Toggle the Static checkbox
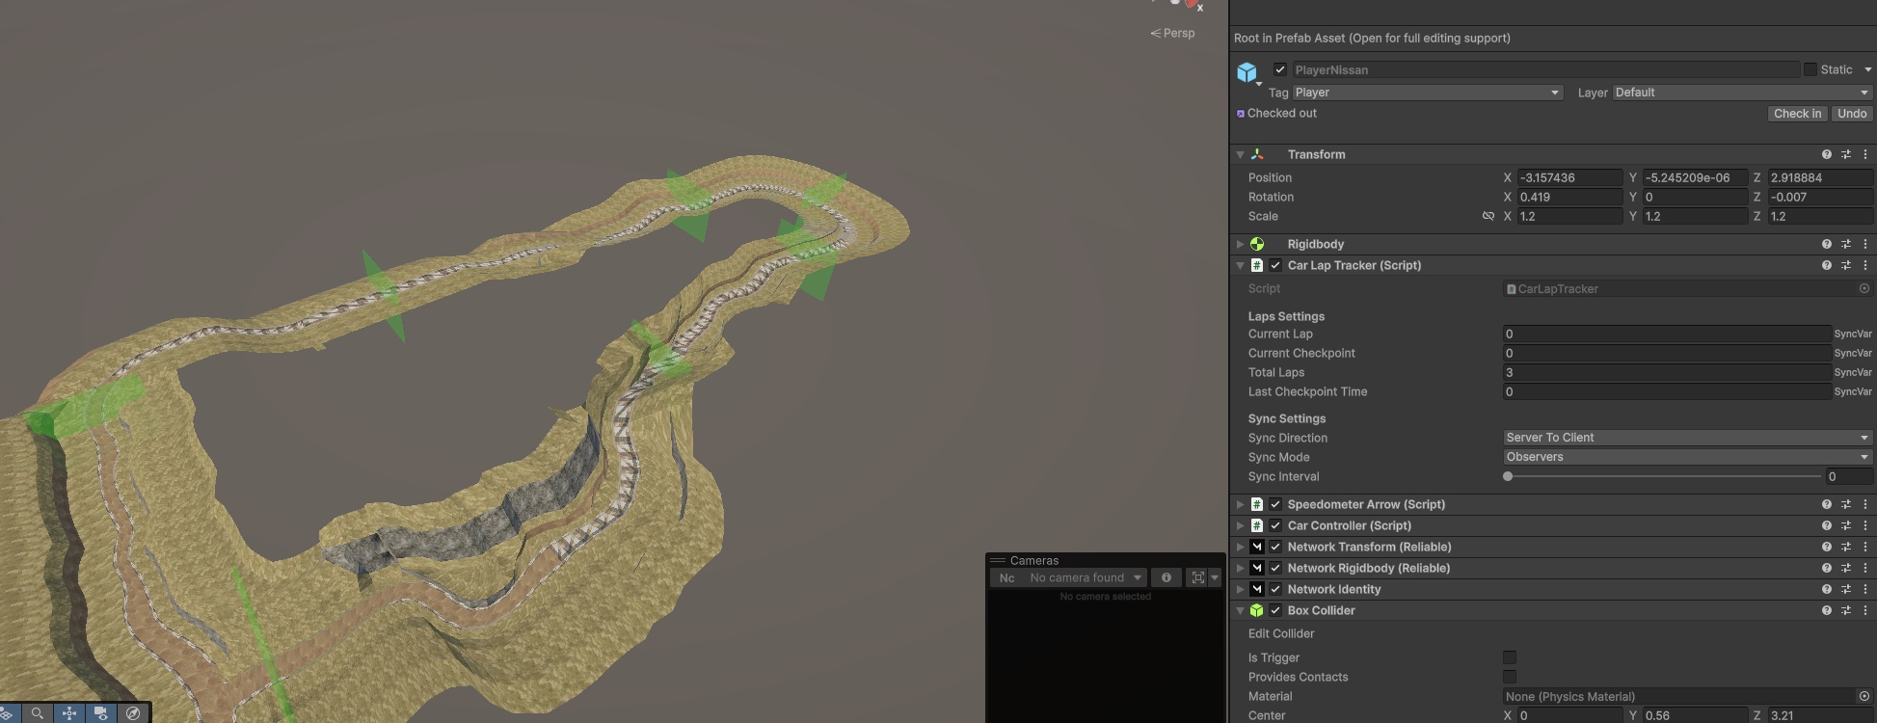This screenshot has height=723, width=1877. coord(1810,69)
